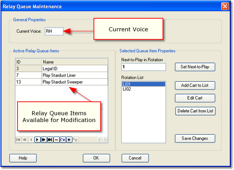The width and height of the screenshot is (234, 170).
Task: Click the Set Next-to-Play button
Action: coord(195,67)
